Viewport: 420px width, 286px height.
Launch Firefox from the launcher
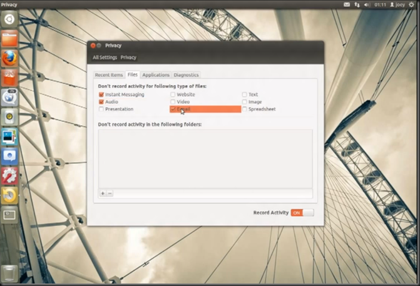pos(9,58)
